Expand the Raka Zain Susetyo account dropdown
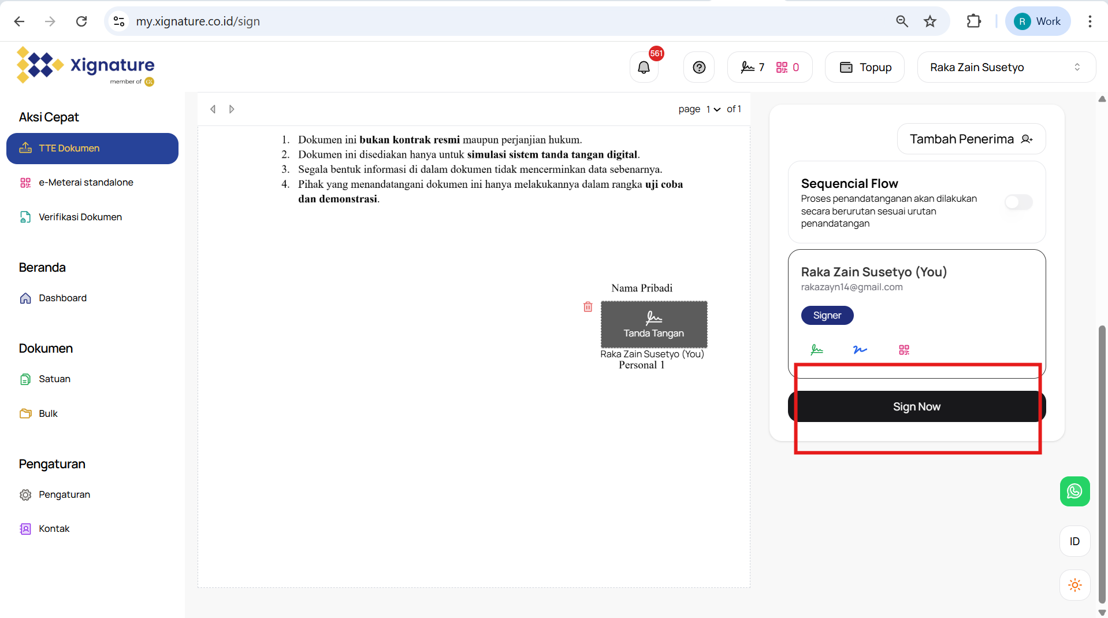This screenshot has width=1108, height=618. coord(1006,68)
